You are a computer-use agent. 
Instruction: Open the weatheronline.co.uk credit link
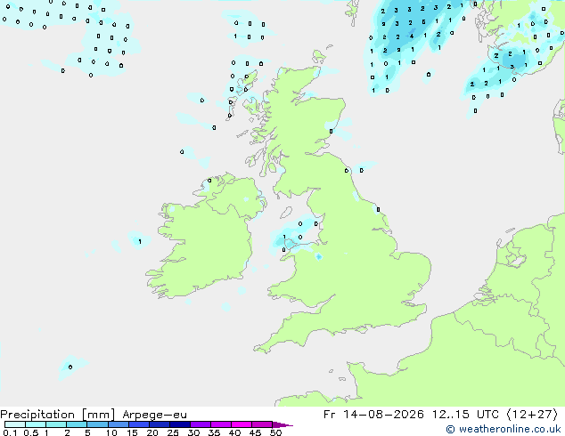[x=504, y=429]
